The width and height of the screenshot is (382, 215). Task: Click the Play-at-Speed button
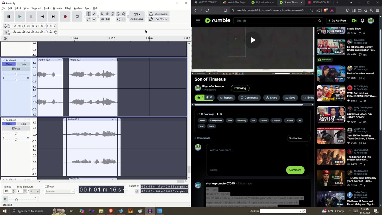(x=5, y=199)
